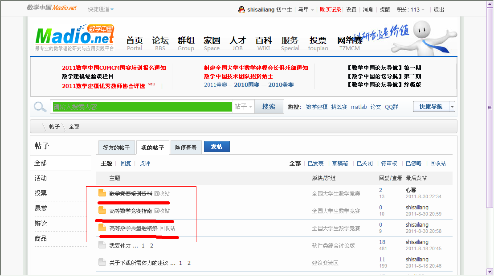The height and width of the screenshot is (276, 494).
Task: Open 提醒 notifications link
Action: (385, 10)
